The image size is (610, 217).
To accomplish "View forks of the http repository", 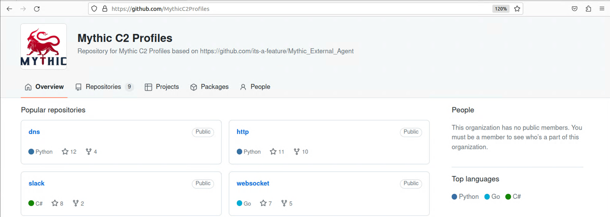I will (x=301, y=152).
